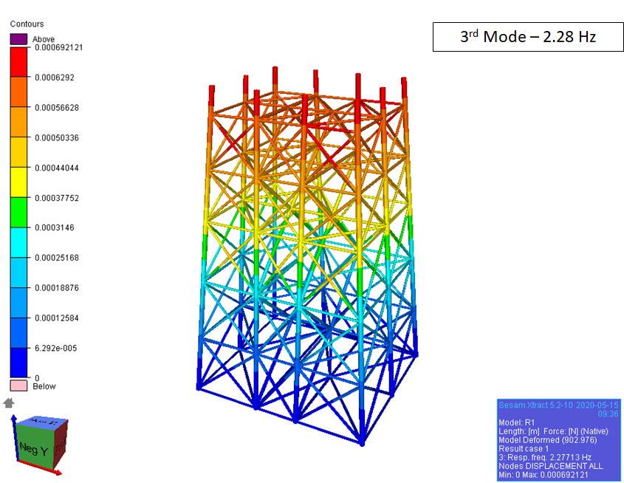Click the green contour band in legend
The width and height of the screenshot is (624, 483).
pyautogui.click(x=18, y=213)
